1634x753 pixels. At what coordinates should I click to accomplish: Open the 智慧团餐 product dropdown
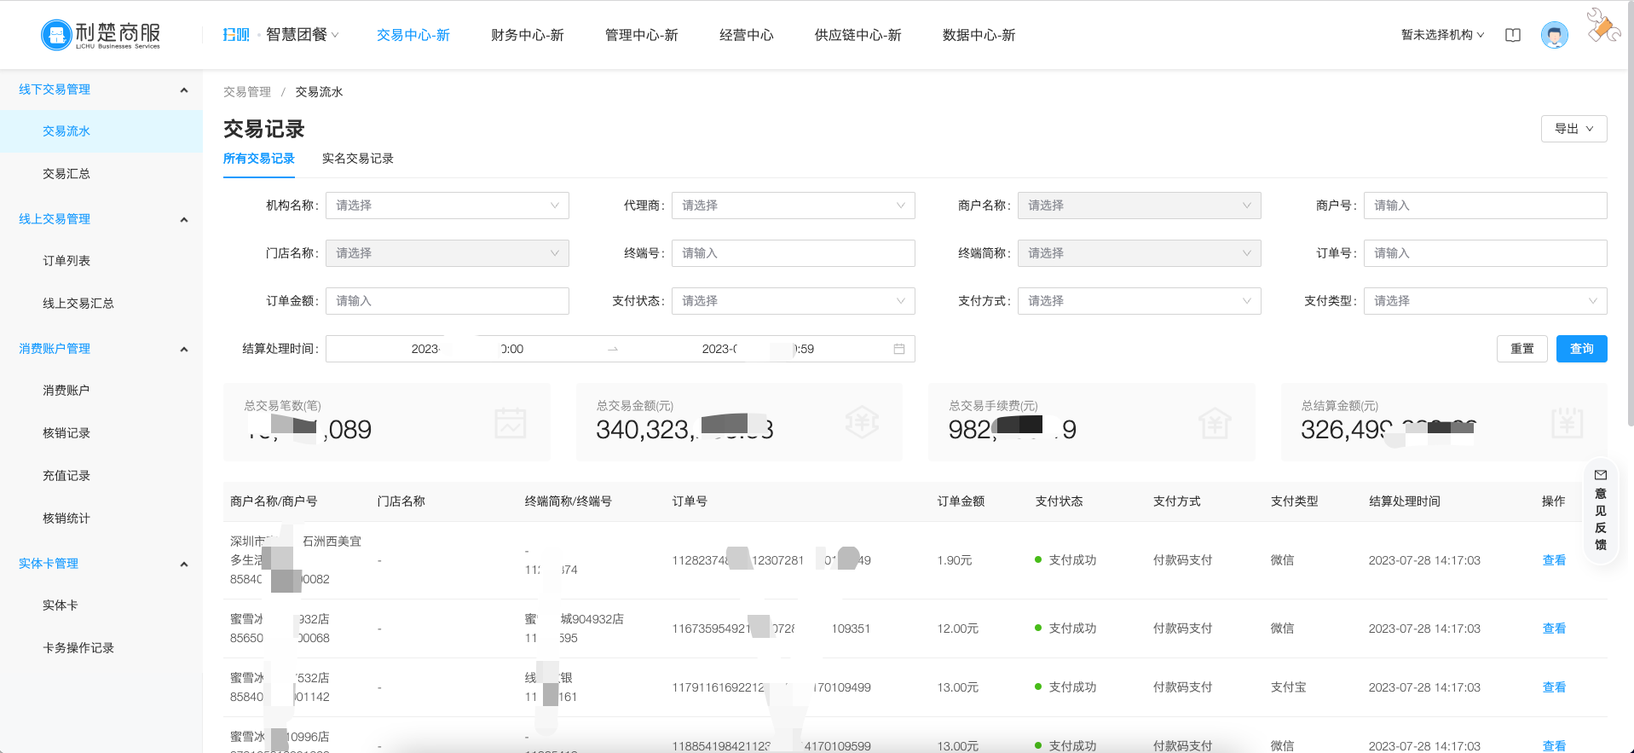[x=303, y=35]
